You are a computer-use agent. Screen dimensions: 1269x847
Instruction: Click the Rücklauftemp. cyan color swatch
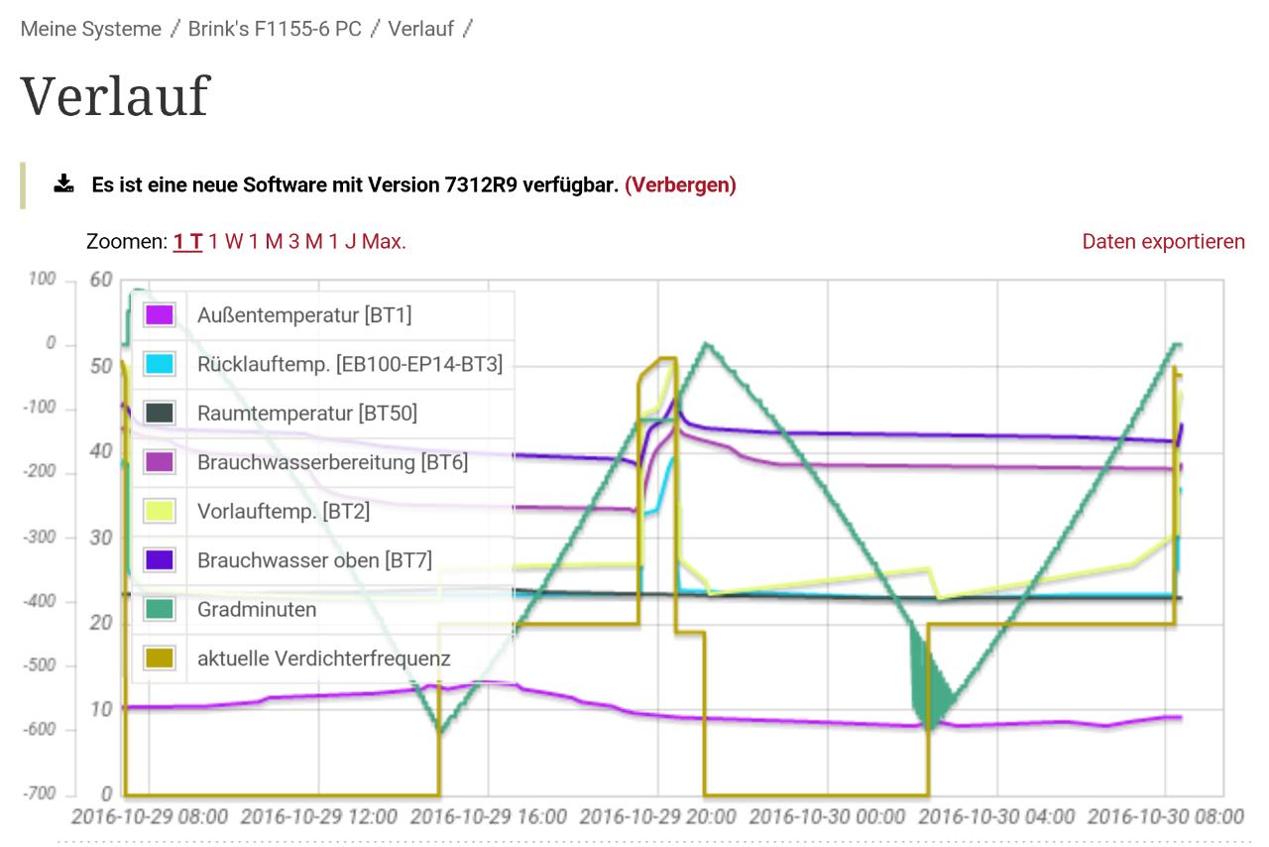tap(160, 364)
